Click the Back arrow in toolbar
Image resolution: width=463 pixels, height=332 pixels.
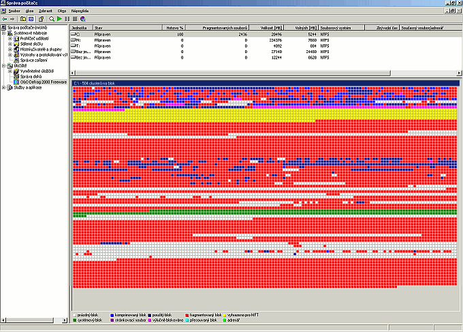click(5, 19)
